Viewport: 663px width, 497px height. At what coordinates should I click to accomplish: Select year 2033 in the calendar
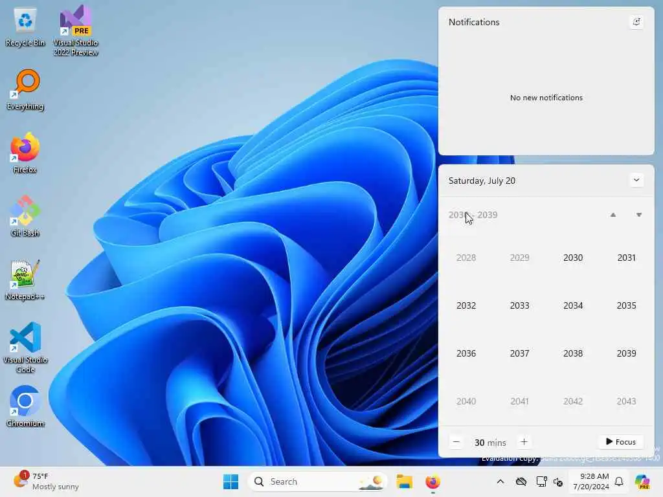pos(519,305)
